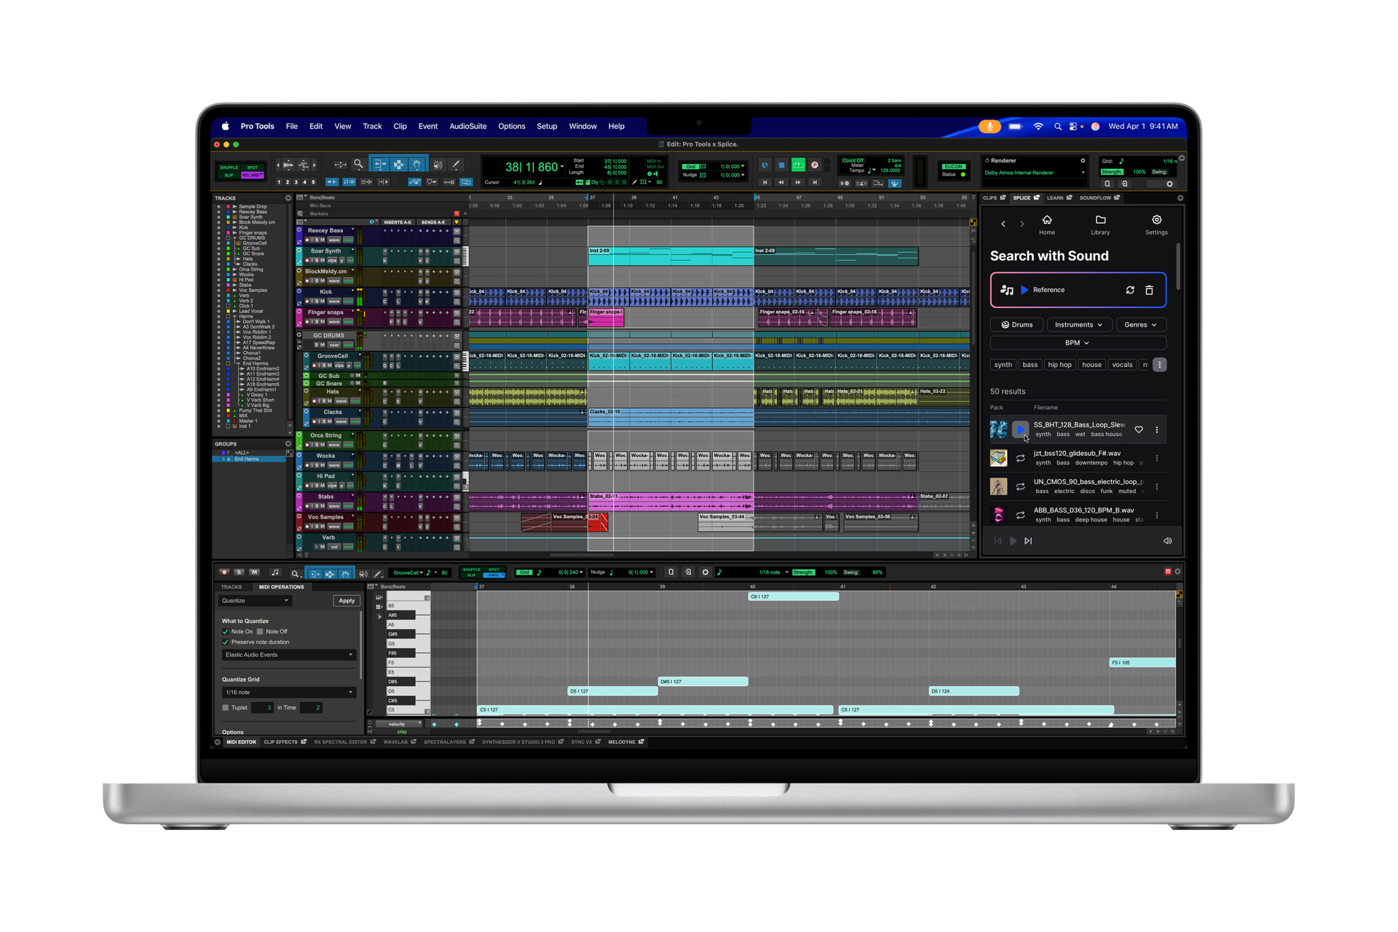1398x932 pixels.
Task: Delete the Reference sound with the trash icon
Action: [1149, 290]
